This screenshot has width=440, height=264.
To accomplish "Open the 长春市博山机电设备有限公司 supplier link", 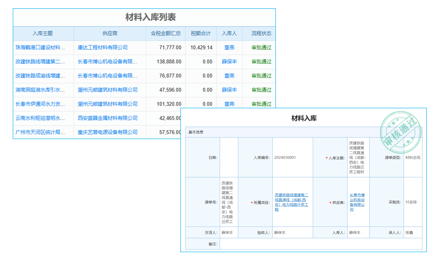I will (109, 61).
